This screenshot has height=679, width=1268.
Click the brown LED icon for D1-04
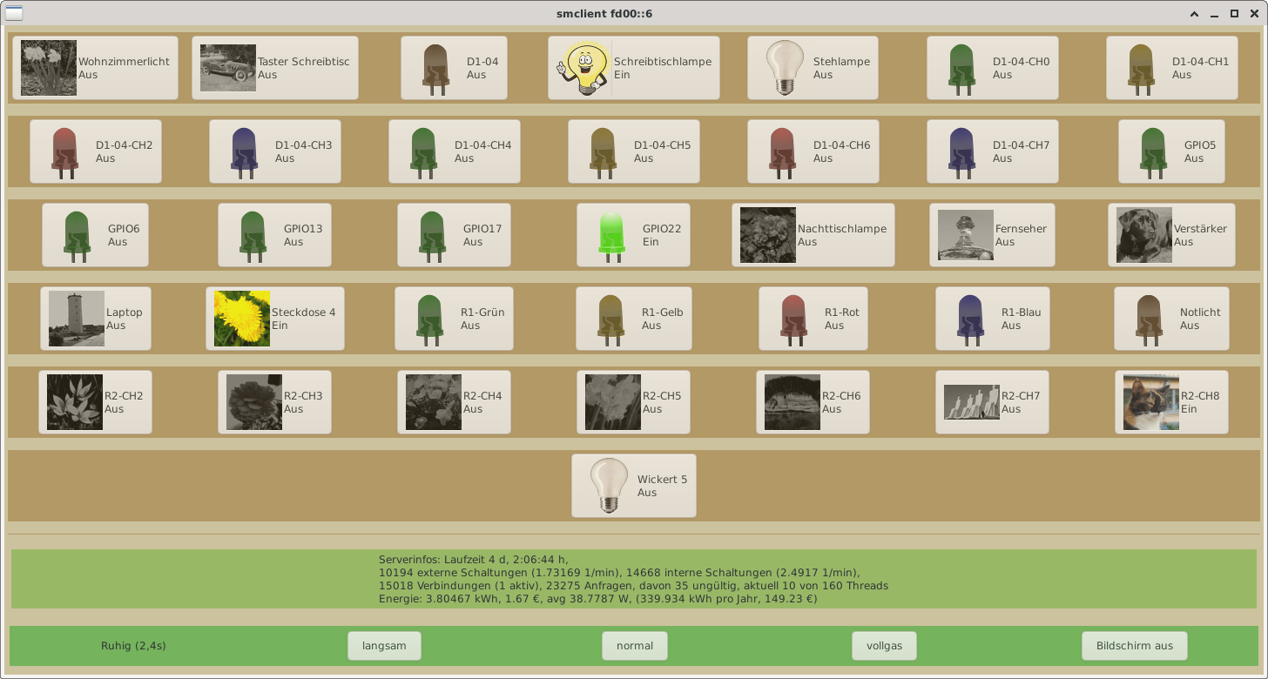[435, 68]
